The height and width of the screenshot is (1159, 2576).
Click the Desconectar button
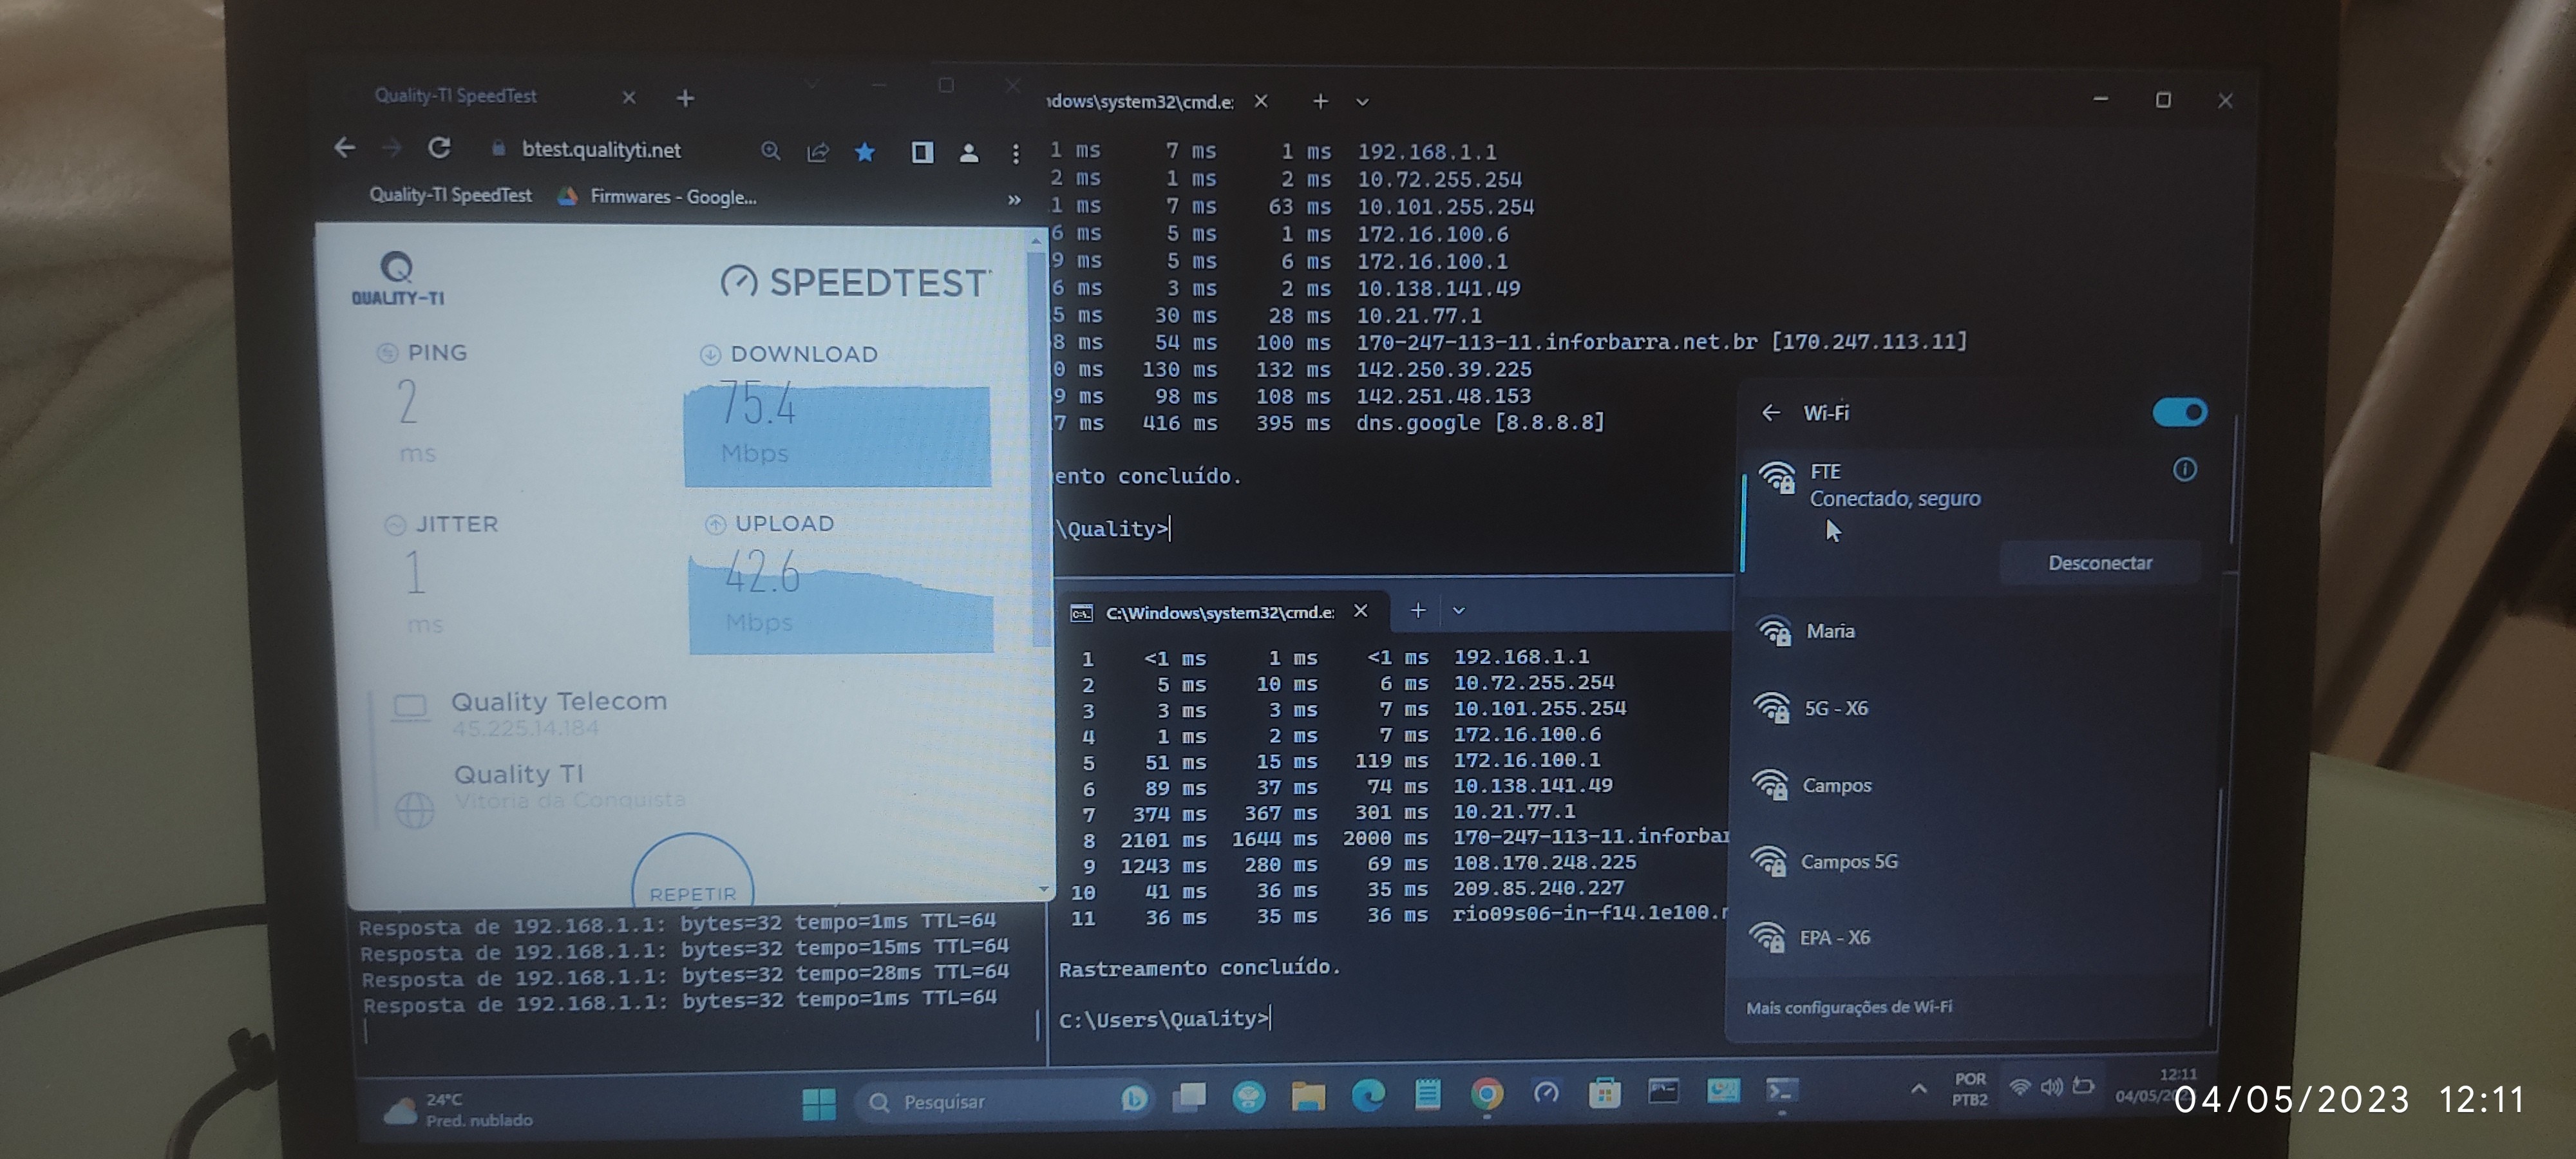[x=2099, y=563]
